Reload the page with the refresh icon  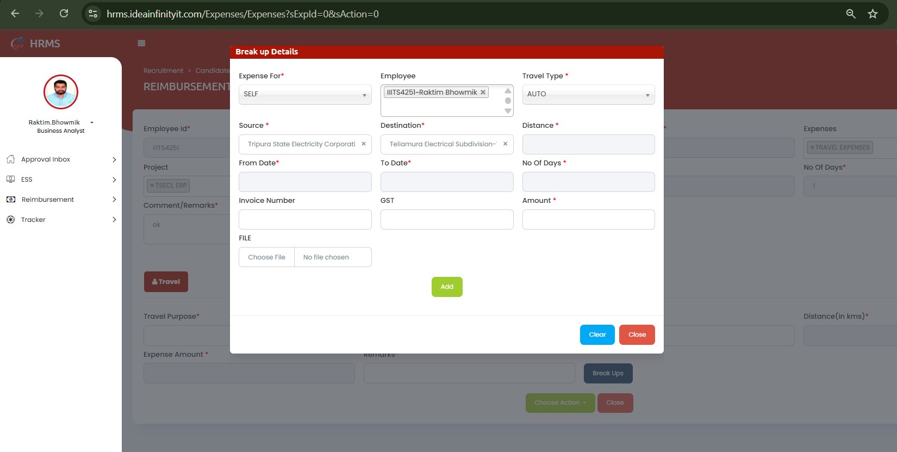coord(64,14)
